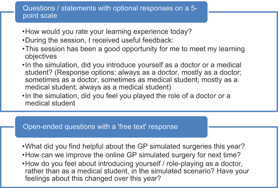Screen dimensions: 278x188
Task: Click bullet before 'How would you rate'
Action: [x=23, y=32]
